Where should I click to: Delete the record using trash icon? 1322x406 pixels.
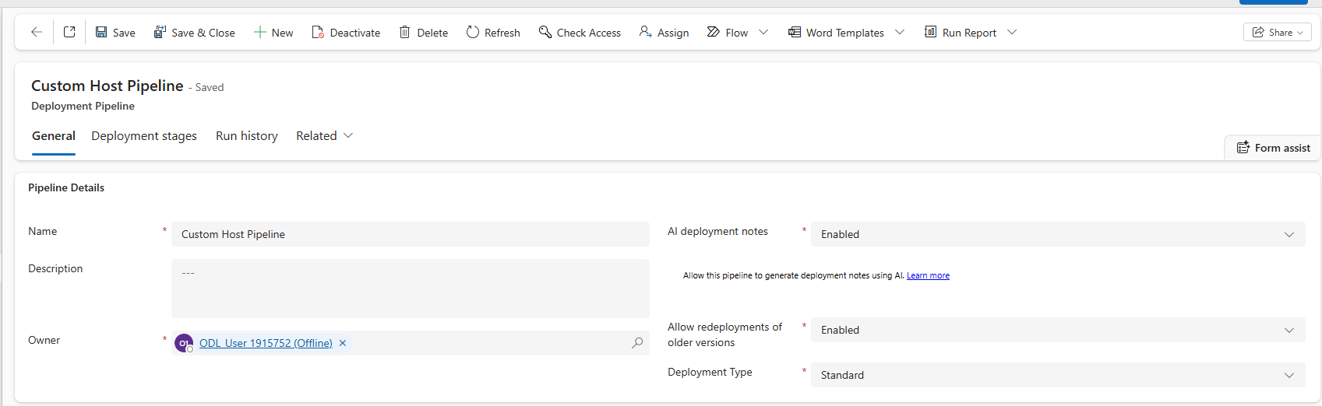pos(423,32)
